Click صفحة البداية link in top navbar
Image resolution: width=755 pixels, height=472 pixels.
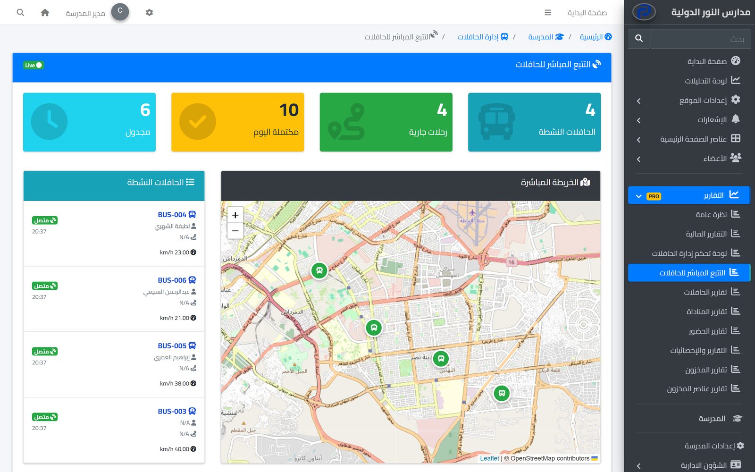pyautogui.click(x=587, y=13)
